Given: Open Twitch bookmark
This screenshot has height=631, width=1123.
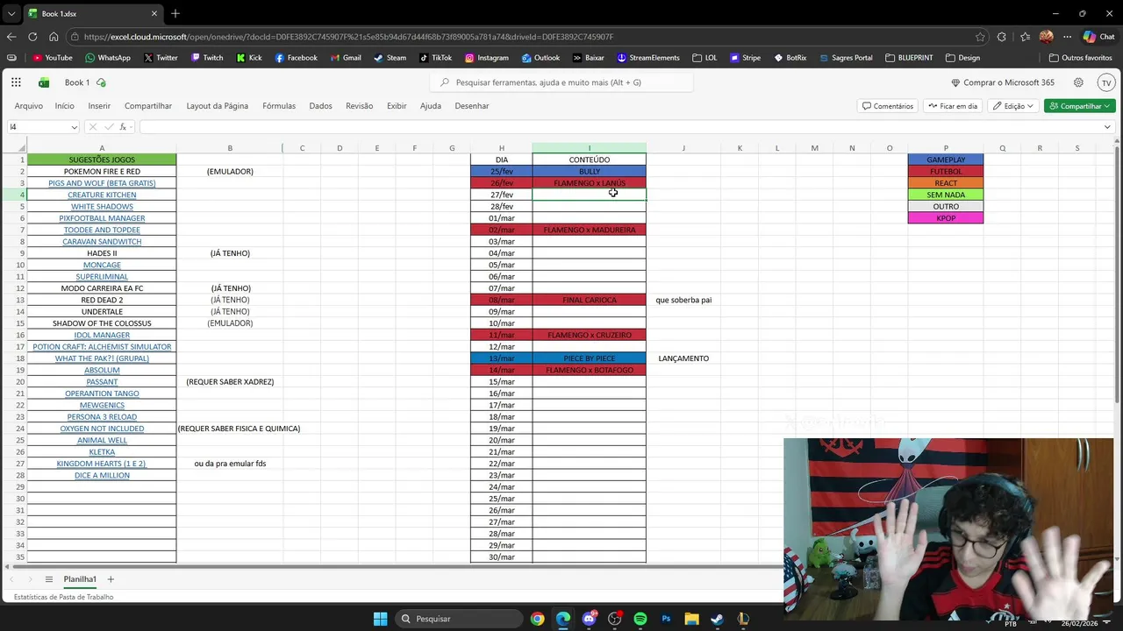Looking at the screenshot, I should (x=206, y=58).
